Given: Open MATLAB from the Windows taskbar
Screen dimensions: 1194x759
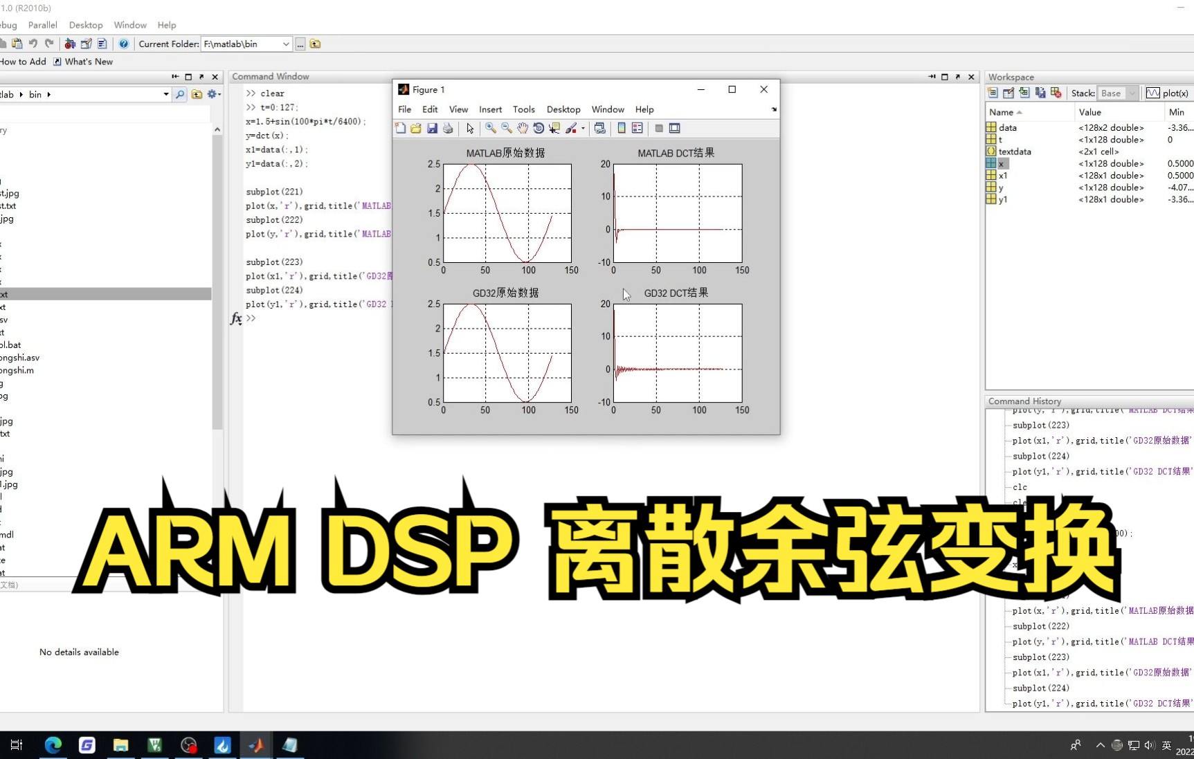Looking at the screenshot, I should (255, 745).
